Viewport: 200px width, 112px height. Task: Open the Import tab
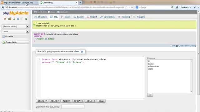92,17
